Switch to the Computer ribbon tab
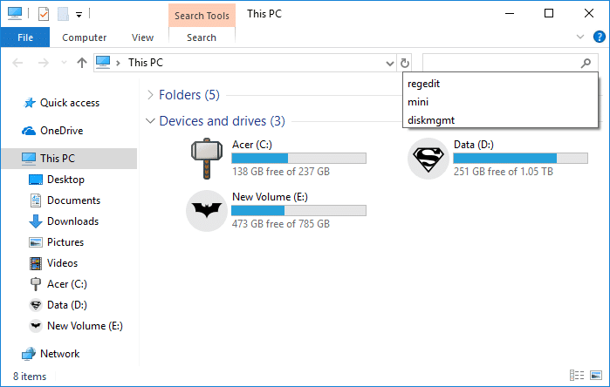 coord(84,37)
